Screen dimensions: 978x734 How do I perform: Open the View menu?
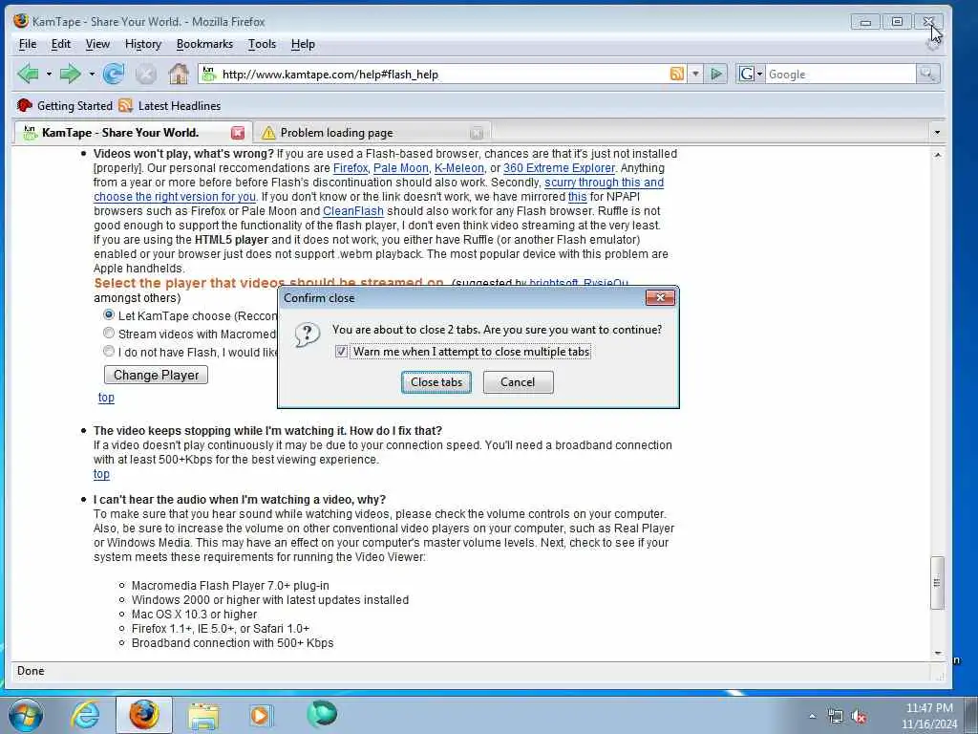coord(97,44)
